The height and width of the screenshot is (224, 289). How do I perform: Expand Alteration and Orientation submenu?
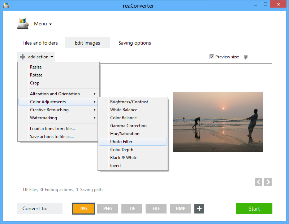click(58, 94)
